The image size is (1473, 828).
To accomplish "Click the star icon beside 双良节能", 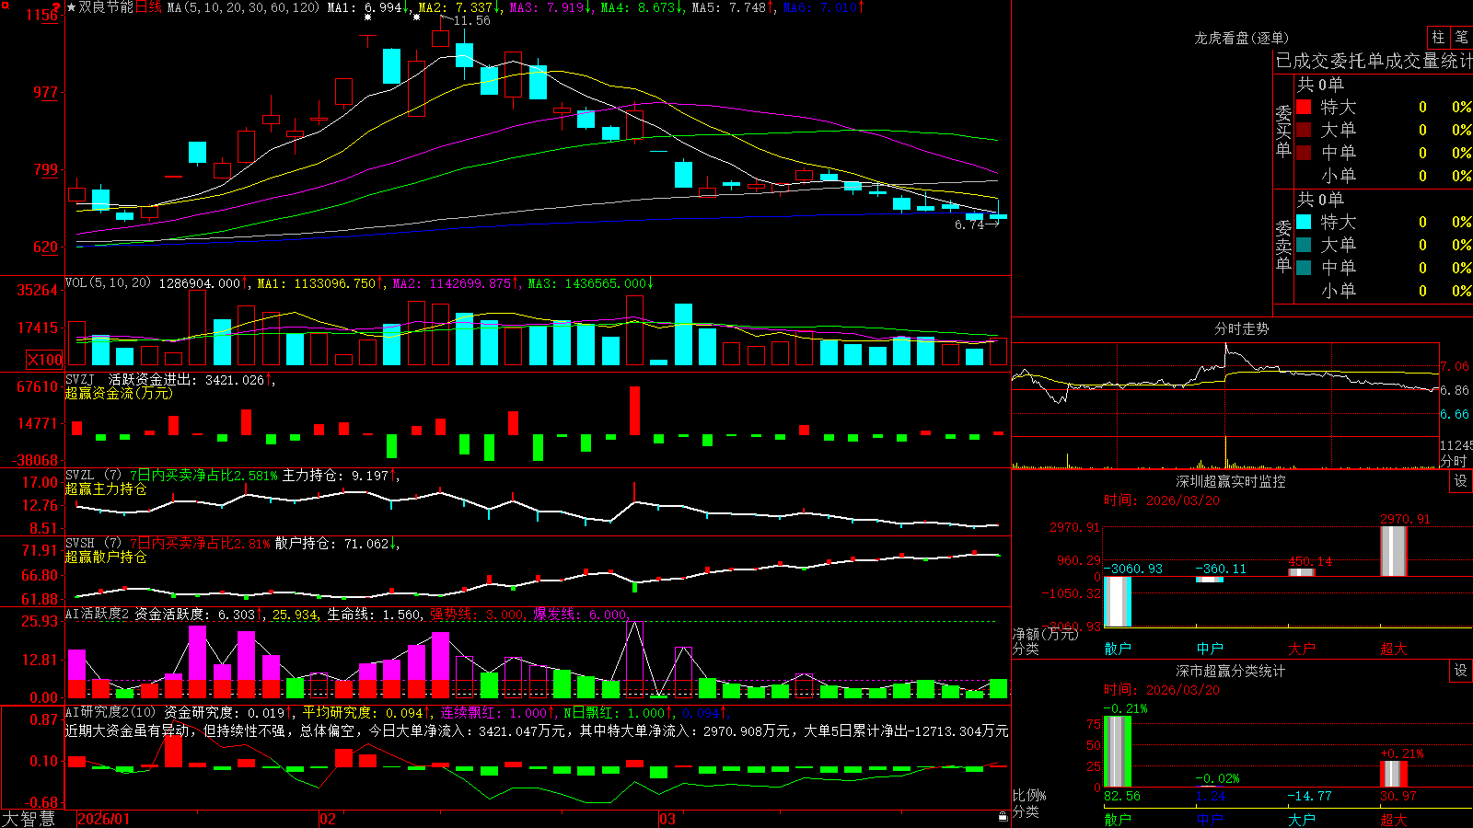I will [72, 7].
